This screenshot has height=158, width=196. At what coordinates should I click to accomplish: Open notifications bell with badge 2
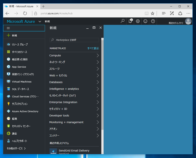(x=130, y=21)
